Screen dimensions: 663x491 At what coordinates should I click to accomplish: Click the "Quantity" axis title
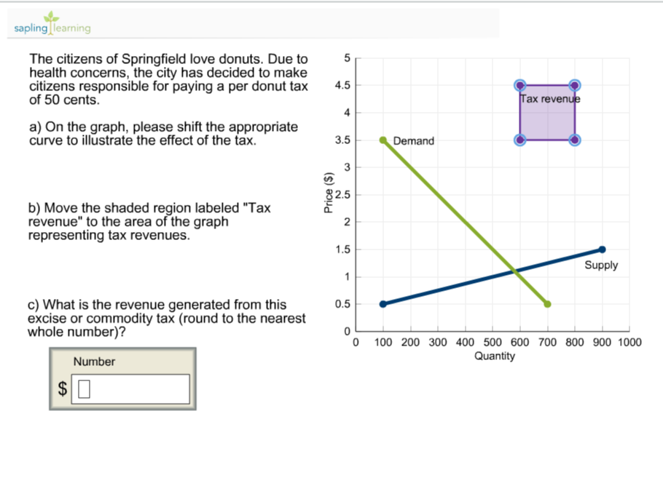[x=494, y=356]
